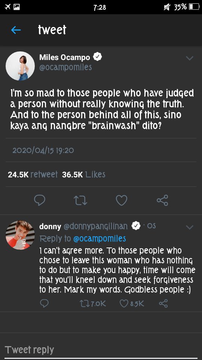Reply to Miles Ocampo's tweet
The image size is (202, 360).
[x=40, y=200]
